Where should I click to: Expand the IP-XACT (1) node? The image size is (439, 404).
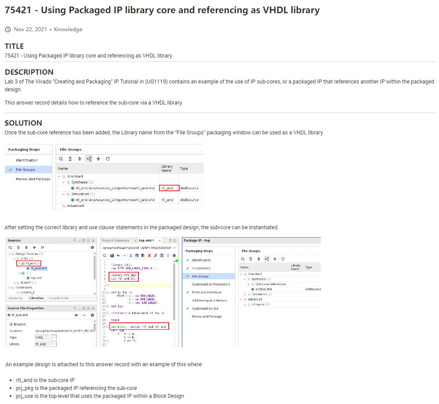coord(14,283)
